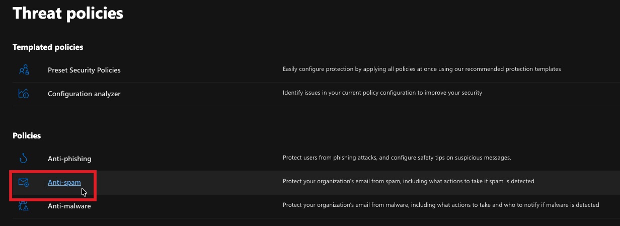620x226 pixels.
Task: Click the Anti-phishing hook icon
Action: pyautogui.click(x=24, y=159)
